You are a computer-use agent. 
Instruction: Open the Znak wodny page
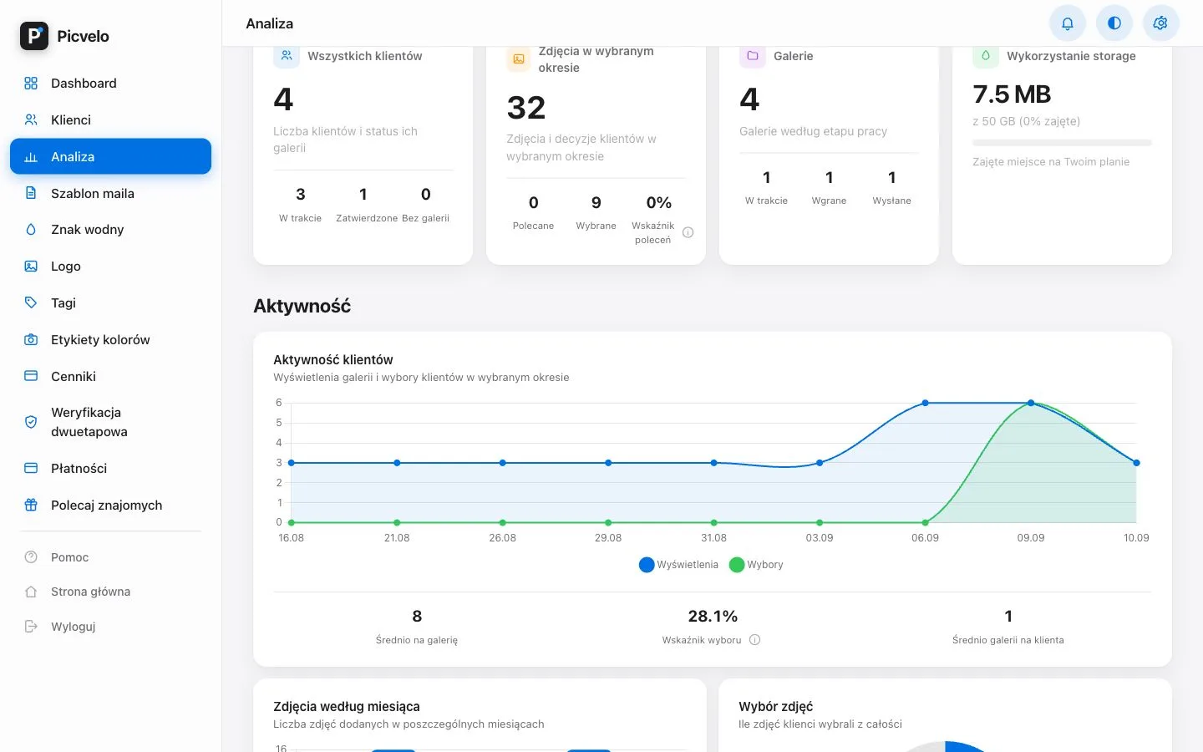click(x=110, y=230)
